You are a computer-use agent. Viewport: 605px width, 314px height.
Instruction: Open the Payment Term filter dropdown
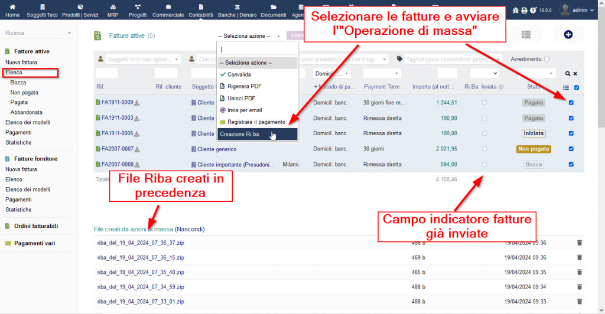pyautogui.click(x=381, y=74)
